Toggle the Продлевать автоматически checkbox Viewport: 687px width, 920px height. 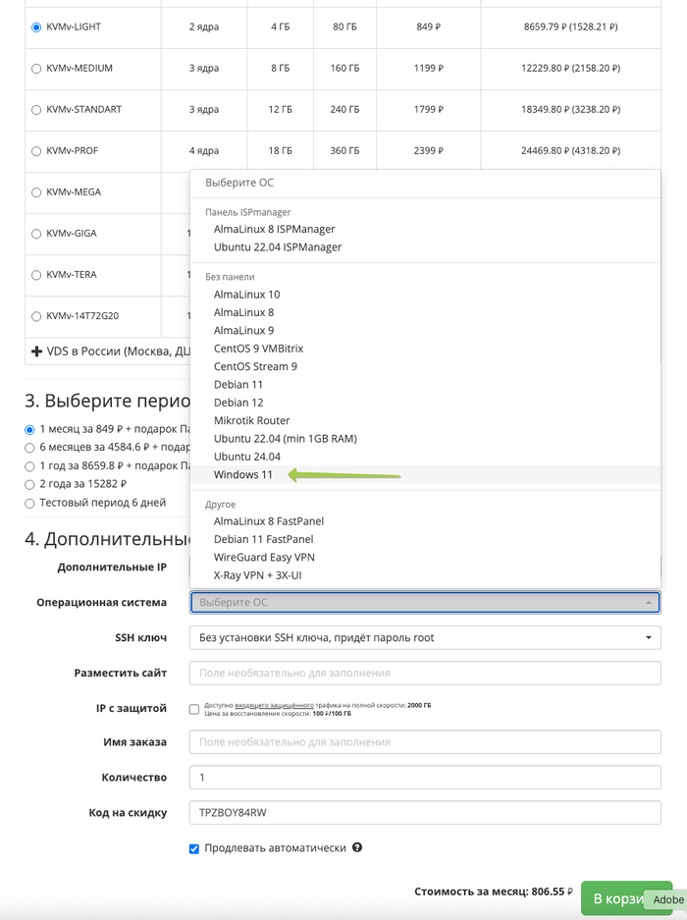point(194,848)
